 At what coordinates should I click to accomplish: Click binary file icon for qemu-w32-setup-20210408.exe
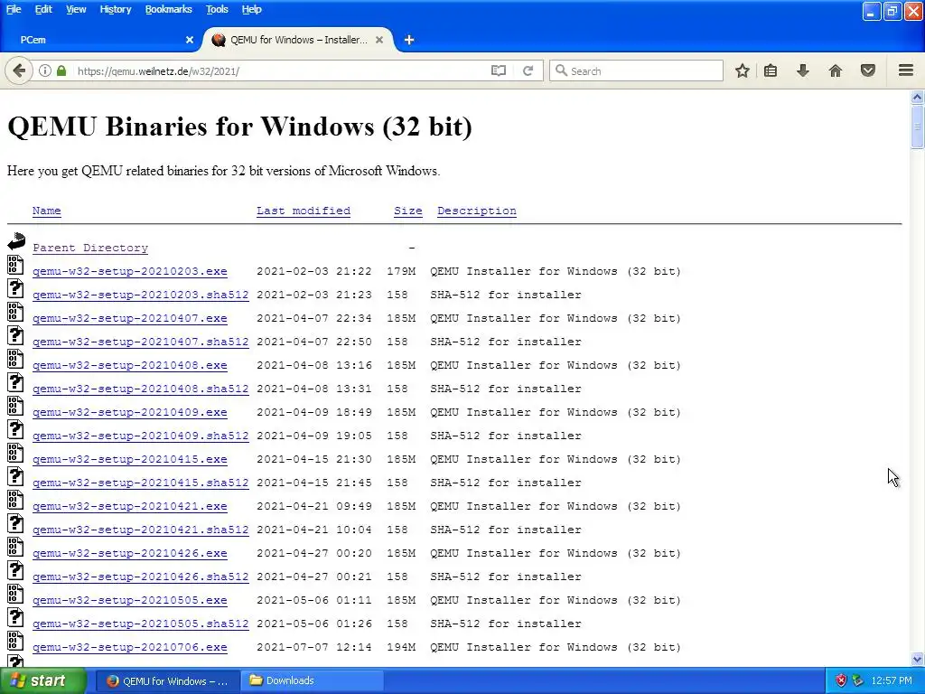pyautogui.click(x=15, y=360)
